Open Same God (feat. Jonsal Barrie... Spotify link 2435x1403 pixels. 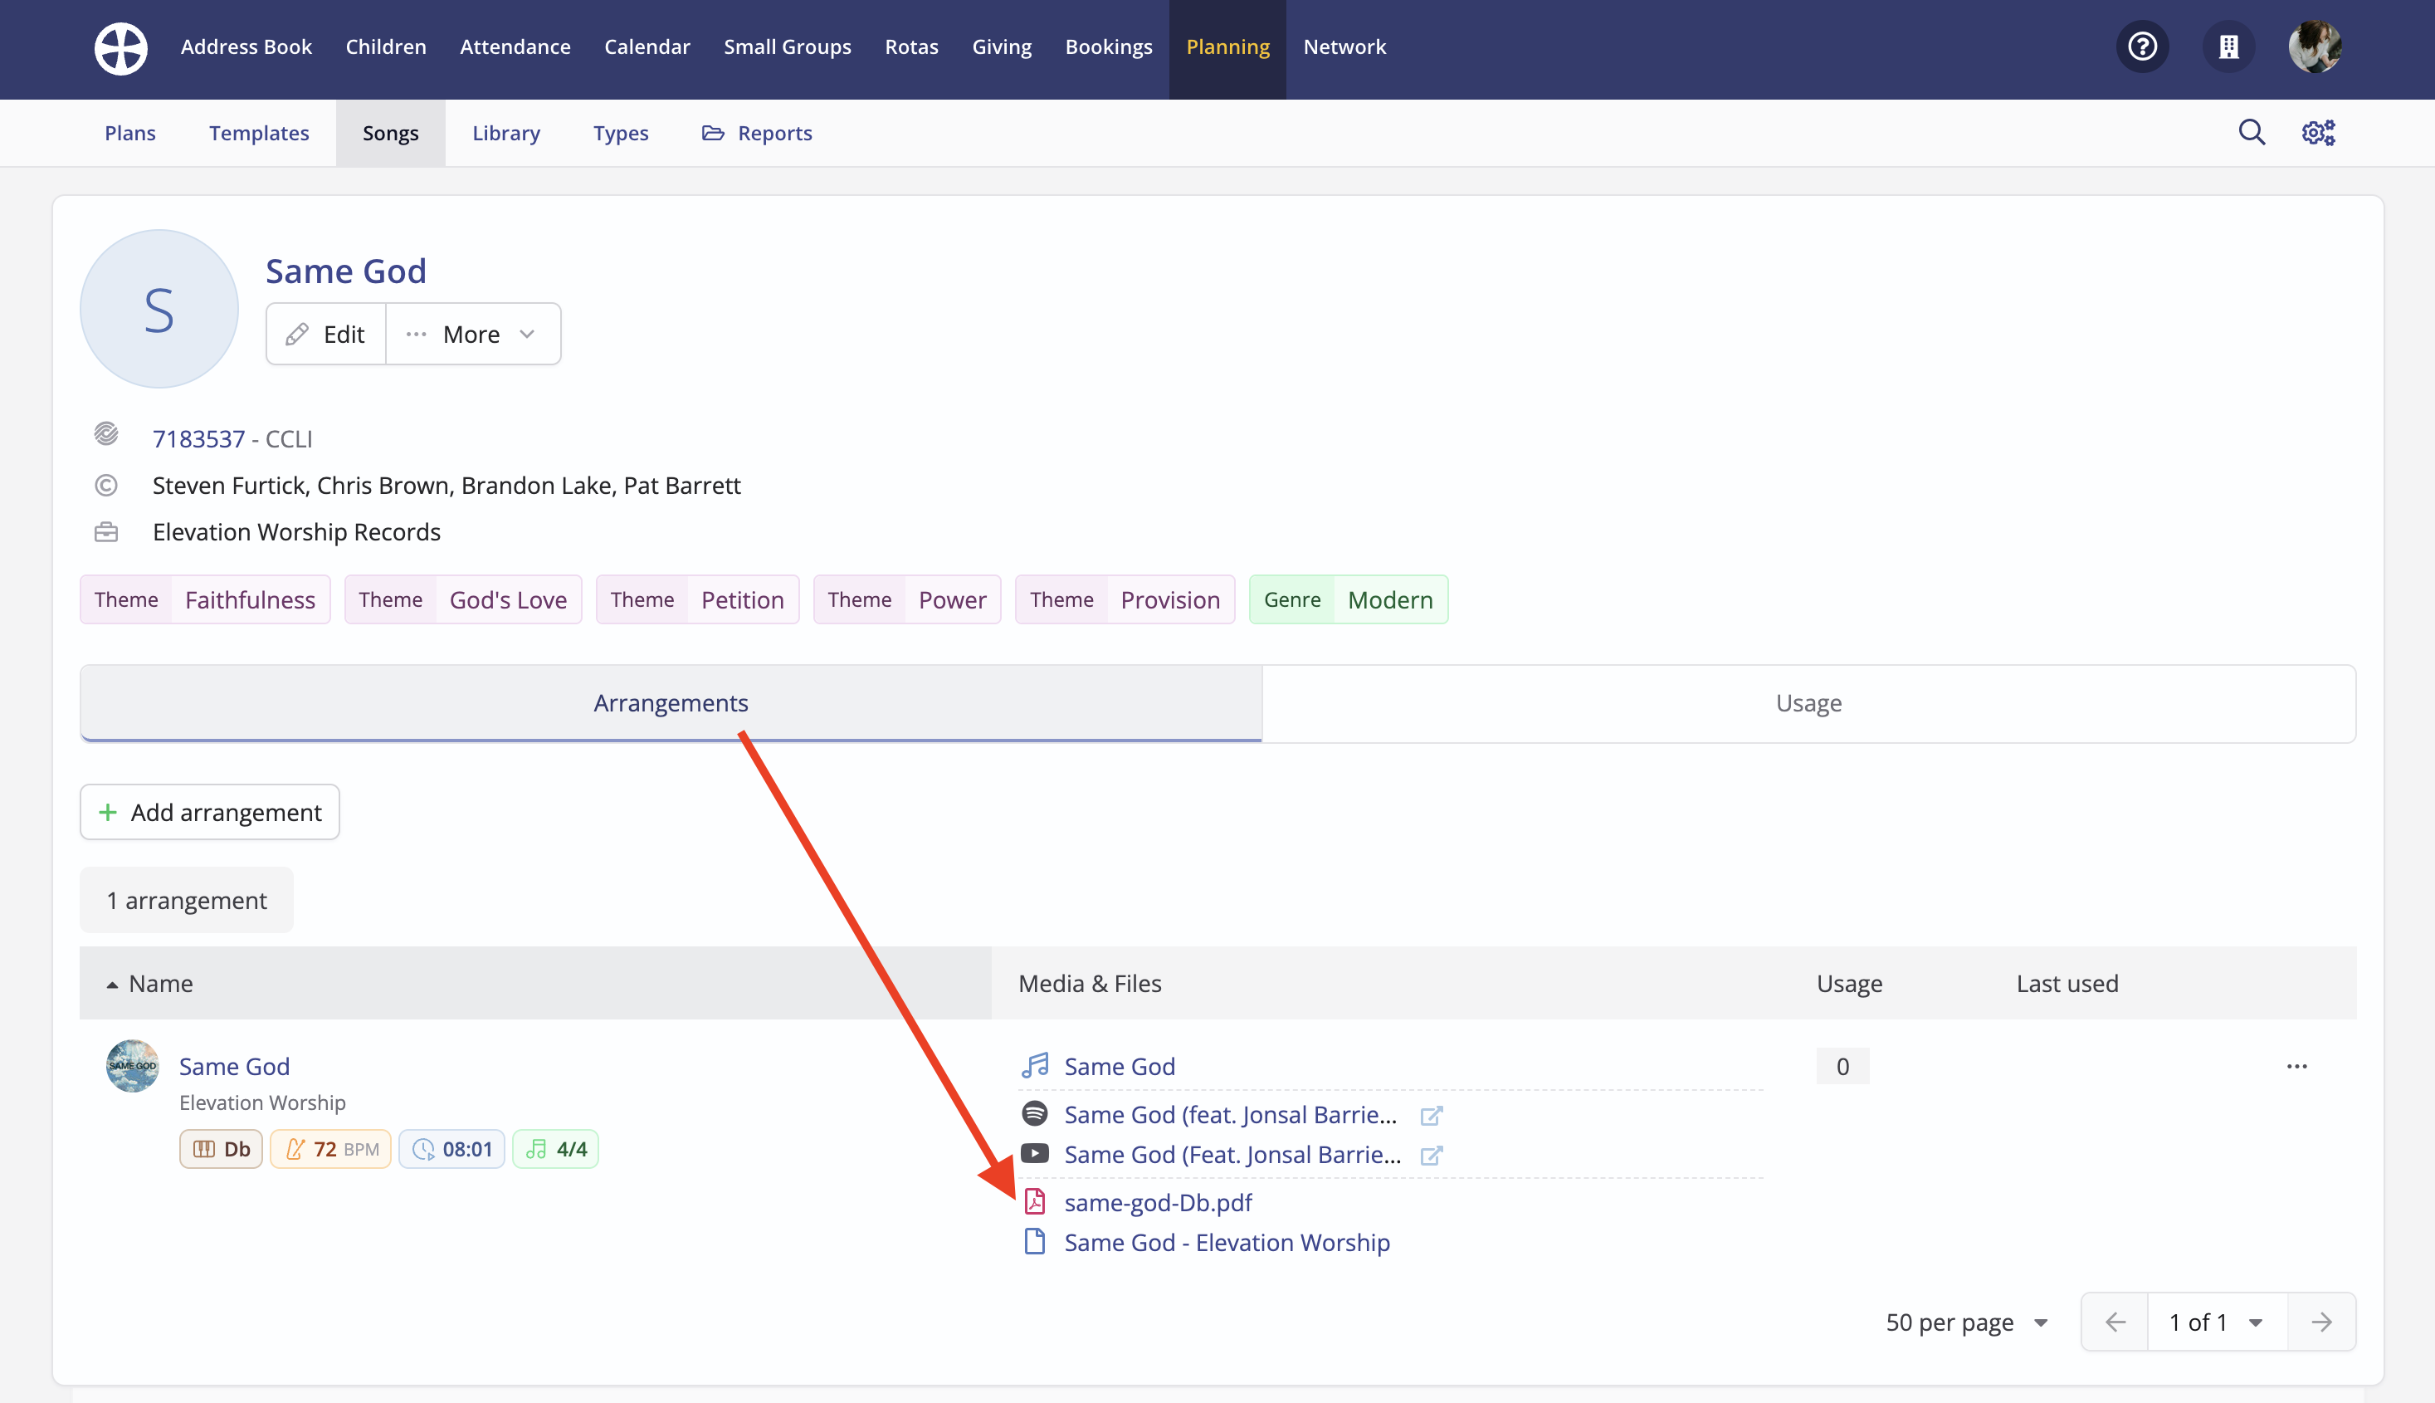(x=1230, y=1114)
